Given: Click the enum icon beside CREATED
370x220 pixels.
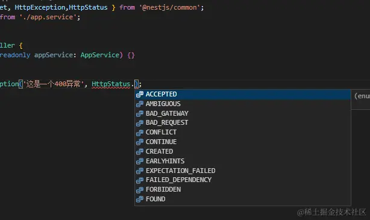Looking at the screenshot, I should click(x=140, y=151).
